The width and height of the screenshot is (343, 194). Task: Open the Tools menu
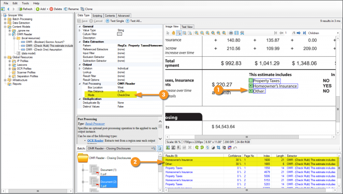tap(25, 3)
